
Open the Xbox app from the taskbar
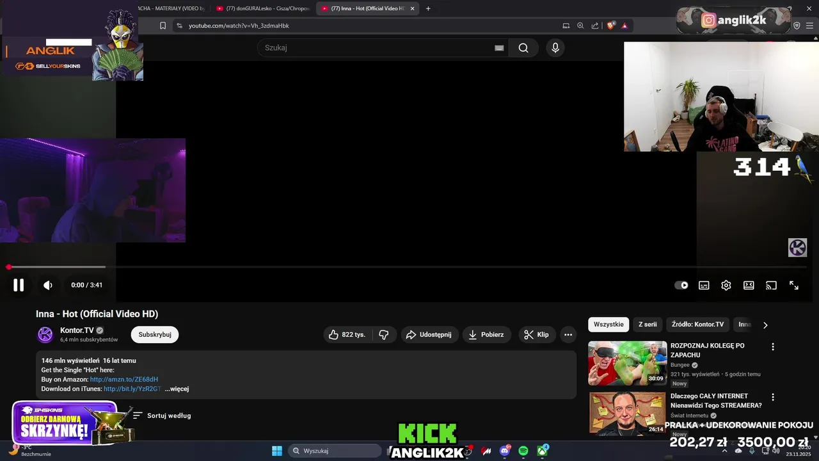pyautogui.click(x=543, y=451)
